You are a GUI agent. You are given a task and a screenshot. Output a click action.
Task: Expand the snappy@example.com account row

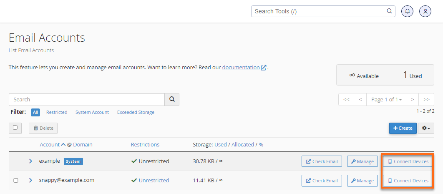click(30, 181)
